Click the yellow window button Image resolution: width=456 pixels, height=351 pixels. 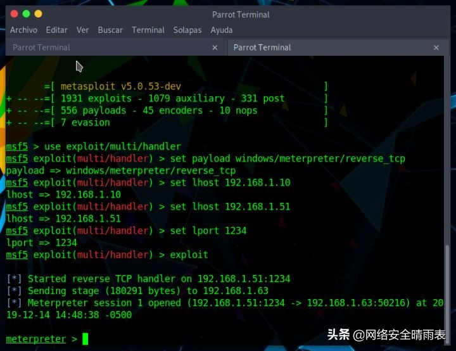pos(38,14)
